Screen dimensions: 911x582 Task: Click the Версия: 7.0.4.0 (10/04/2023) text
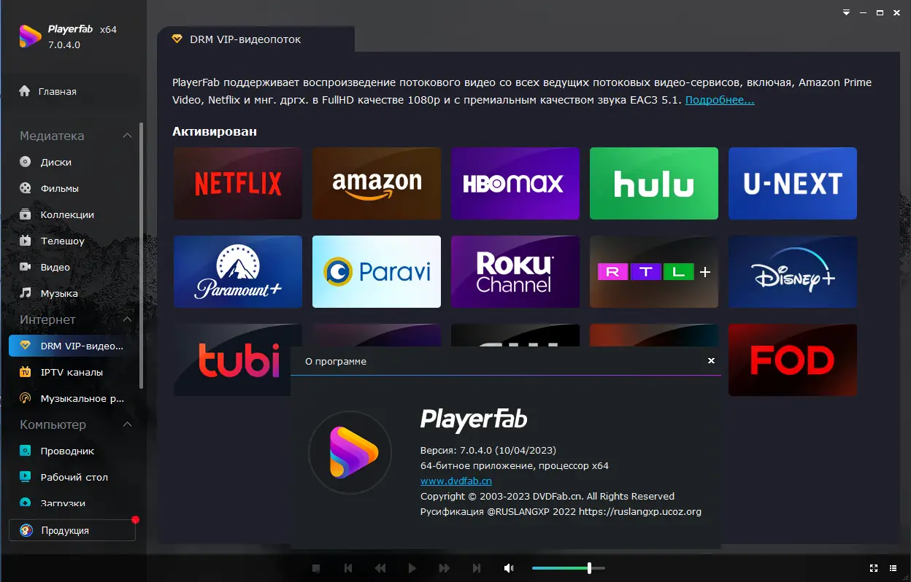[x=488, y=450]
